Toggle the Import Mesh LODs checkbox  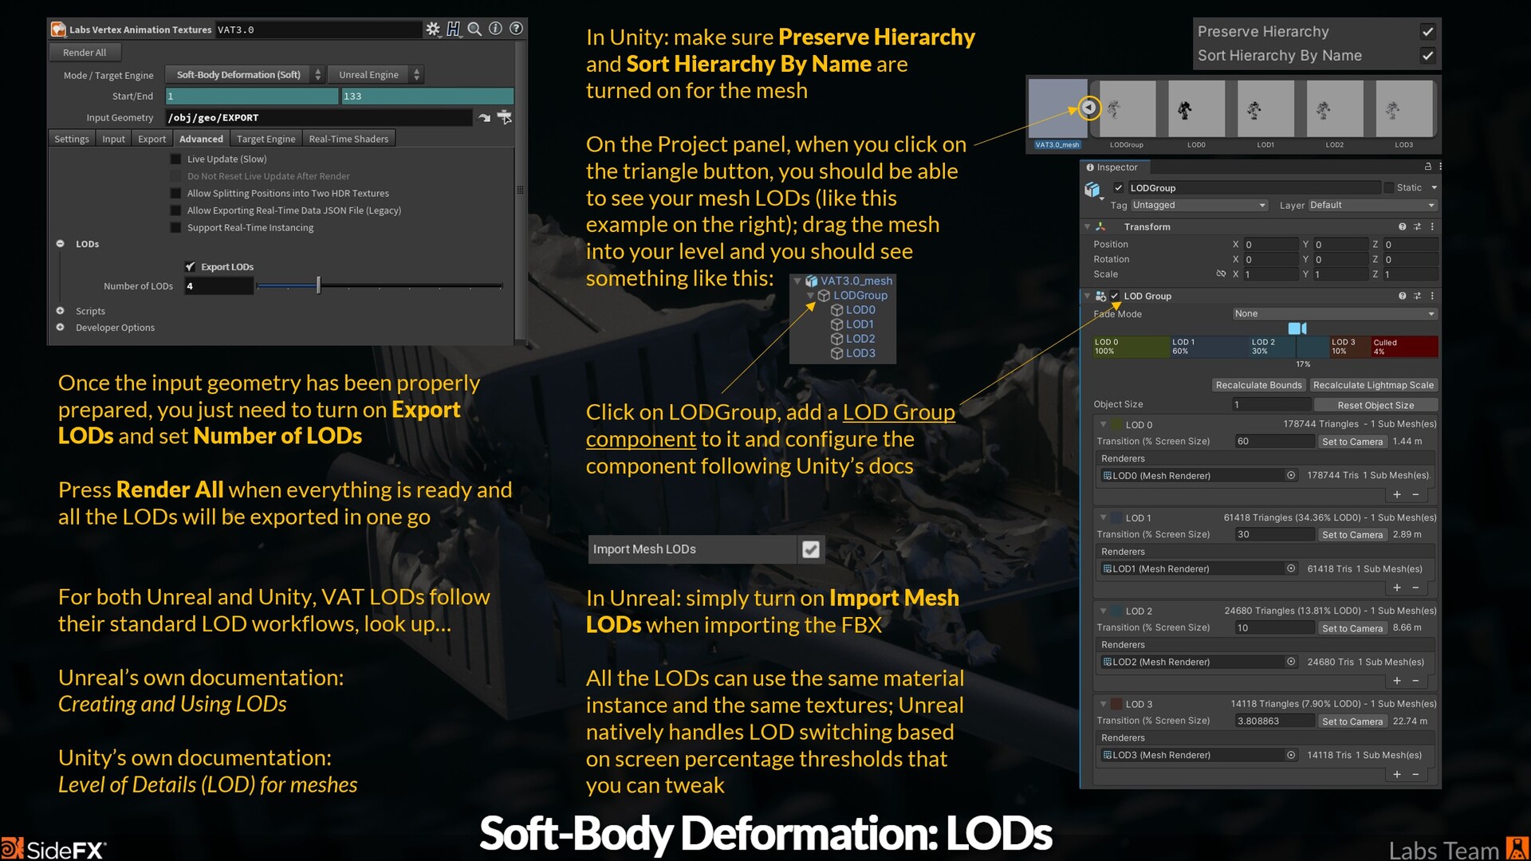[x=810, y=549]
